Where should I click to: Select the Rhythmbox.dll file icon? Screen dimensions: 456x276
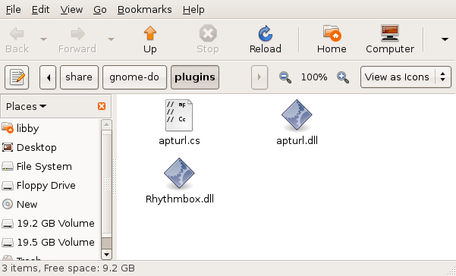[x=179, y=174]
